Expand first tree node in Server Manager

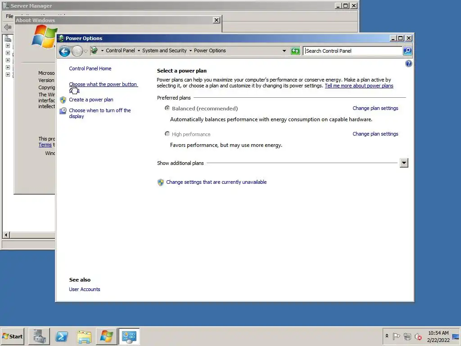[8, 46]
